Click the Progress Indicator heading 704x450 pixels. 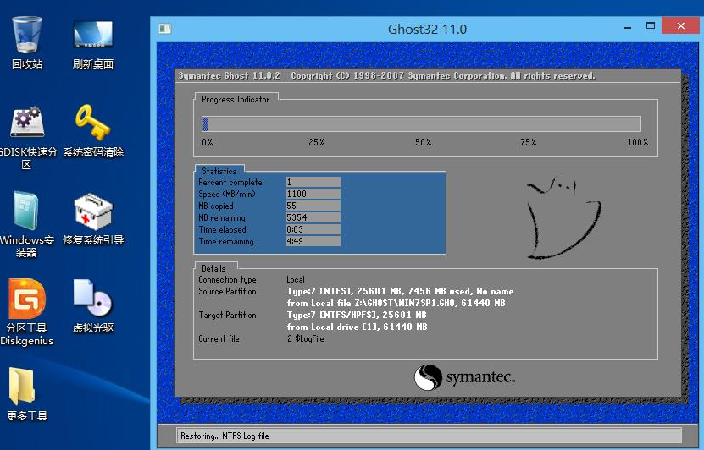[x=236, y=99]
